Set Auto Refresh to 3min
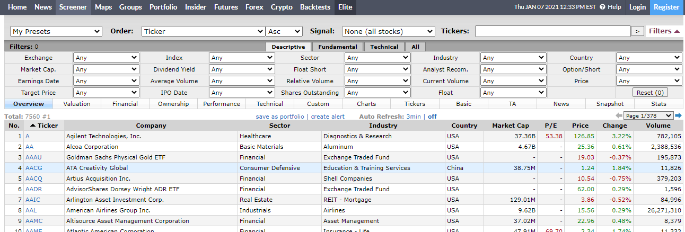 [x=414, y=117]
